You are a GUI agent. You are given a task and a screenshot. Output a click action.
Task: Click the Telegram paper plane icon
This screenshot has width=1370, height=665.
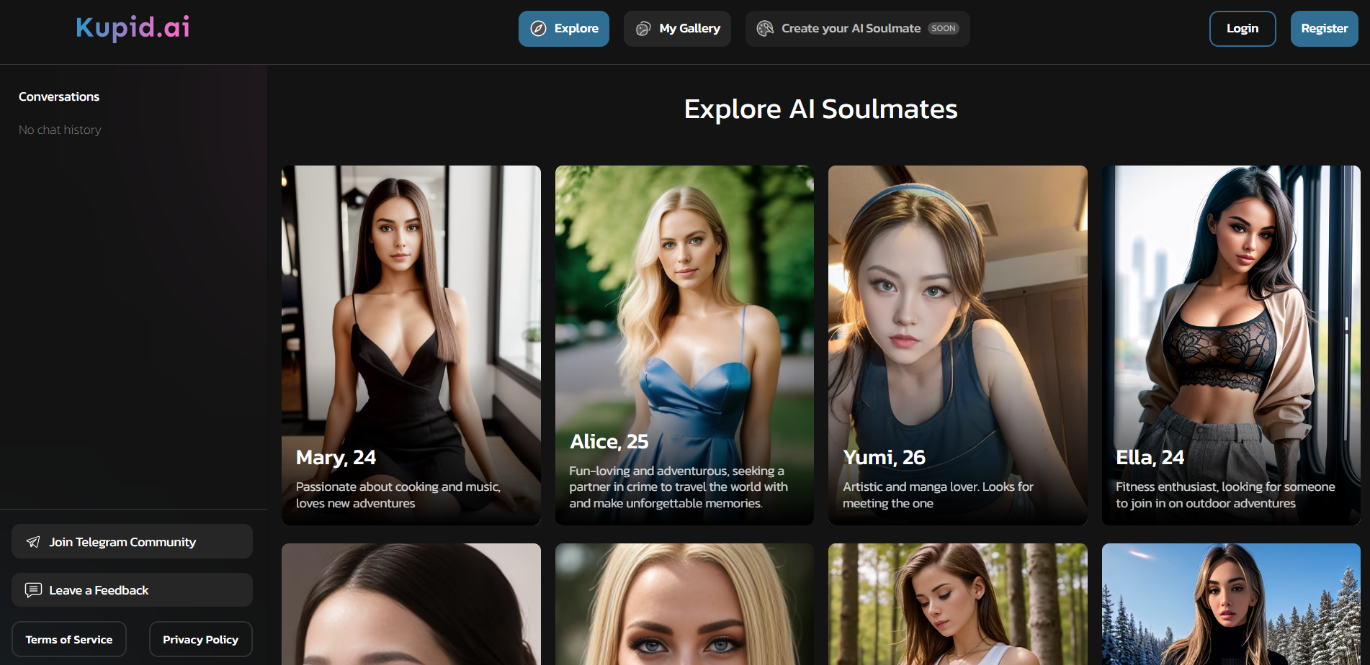tap(33, 542)
